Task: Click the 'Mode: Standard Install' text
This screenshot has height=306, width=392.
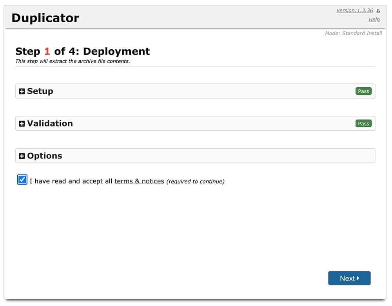Action: click(x=353, y=33)
